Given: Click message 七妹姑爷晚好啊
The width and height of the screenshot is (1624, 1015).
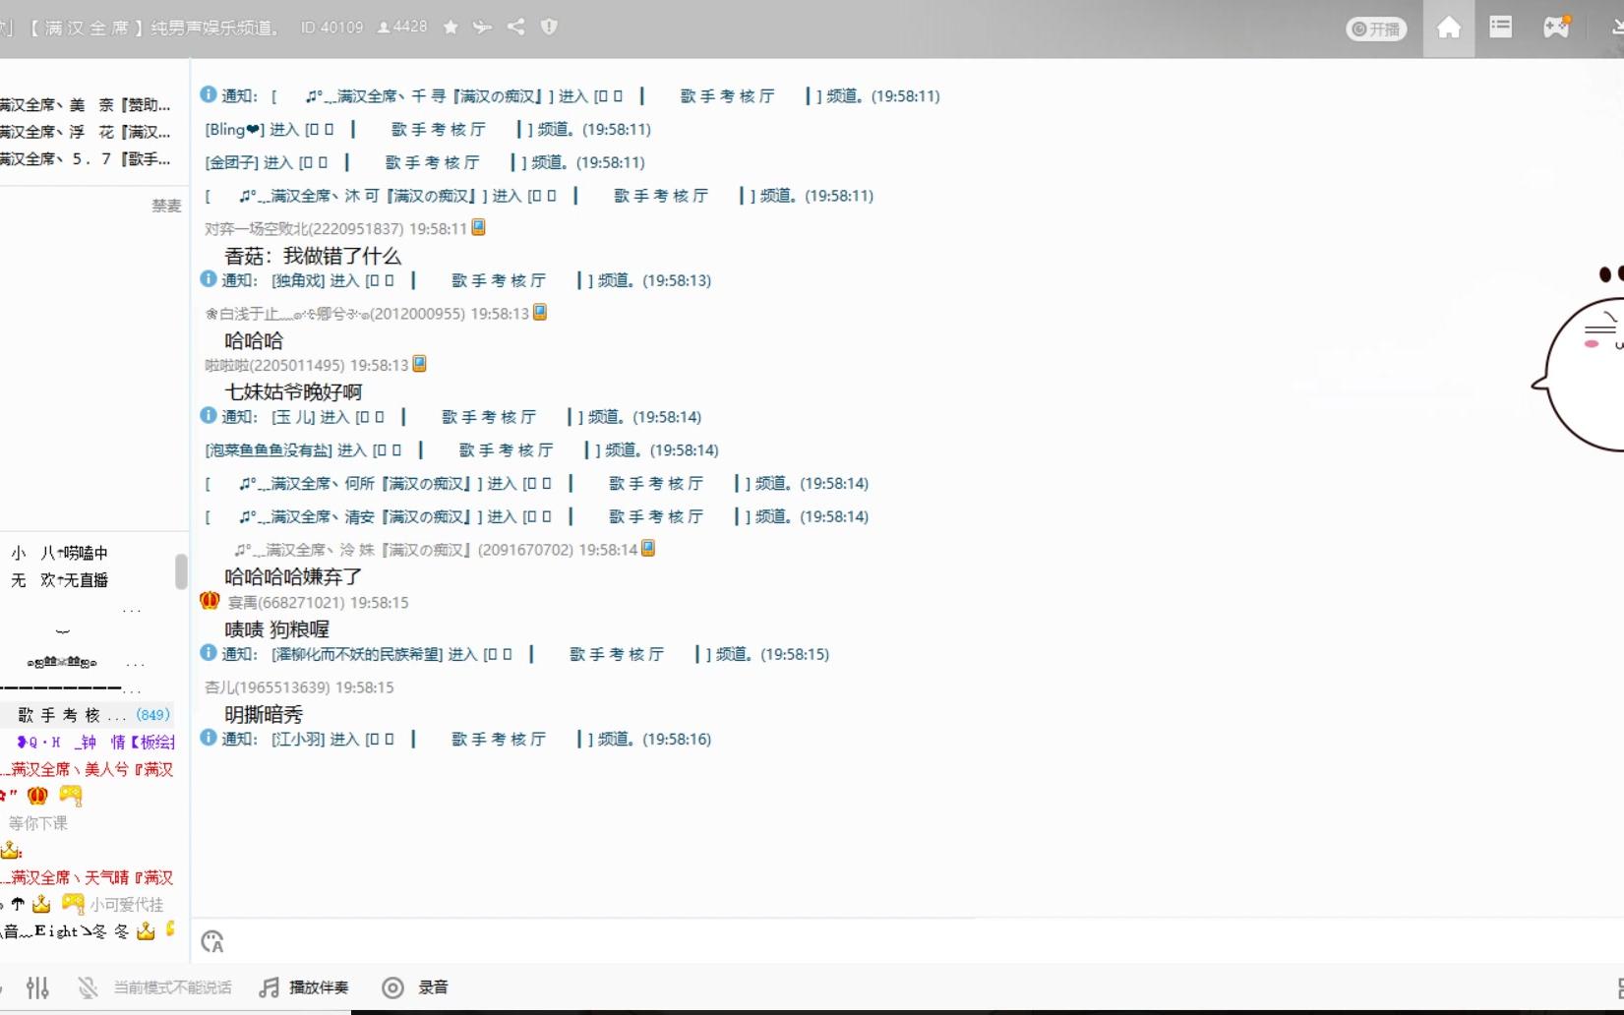Looking at the screenshot, I should [x=293, y=392].
